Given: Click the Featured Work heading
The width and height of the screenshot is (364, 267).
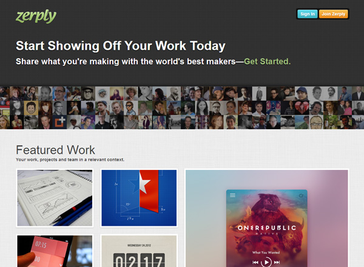Looking at the screenshot, I should click(55, 150).
